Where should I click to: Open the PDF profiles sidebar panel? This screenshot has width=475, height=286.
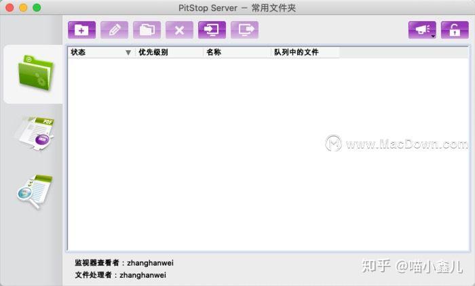click(35, 133)
